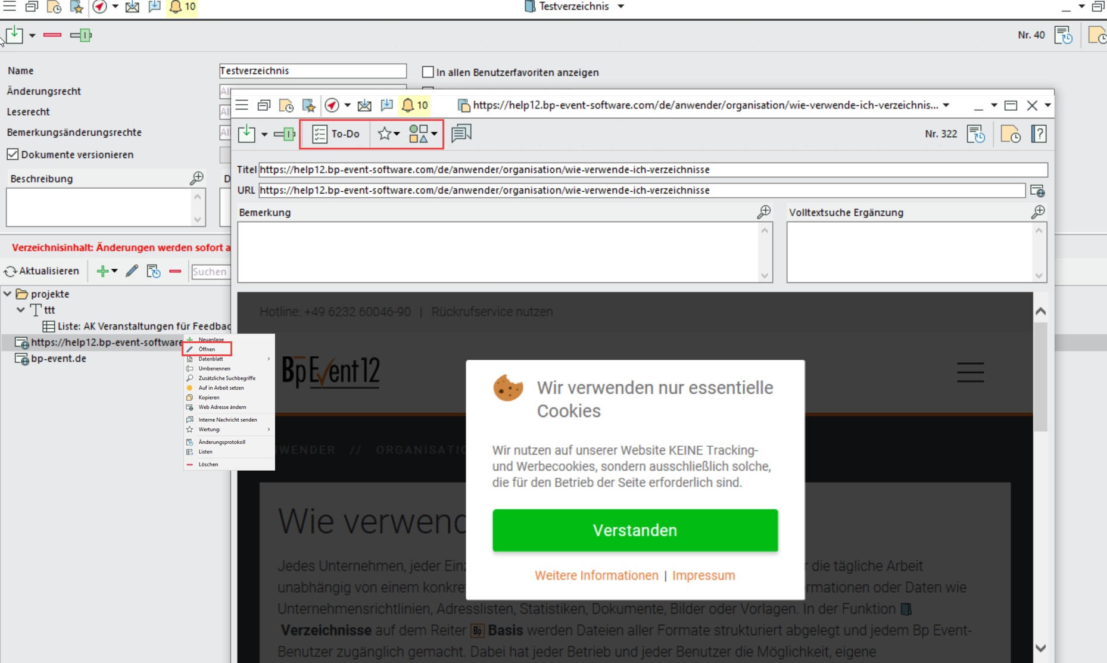Viewport: 1107px width, 663px height.
Task: Open the Testverzeichnis title dropdown arrow
Action: pos(621,7)
